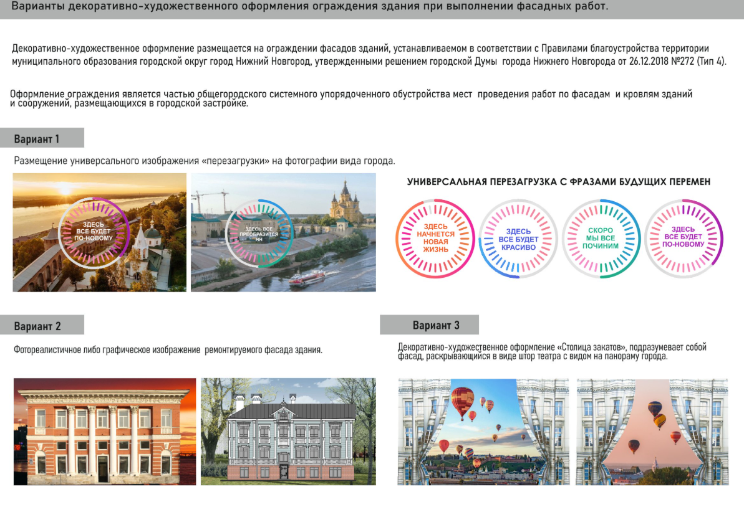Image resolution: width=744 pixels, height=512 pixels.
Task: Click the reload circle overlay on the sunset photo
Action: pos(94,230)
